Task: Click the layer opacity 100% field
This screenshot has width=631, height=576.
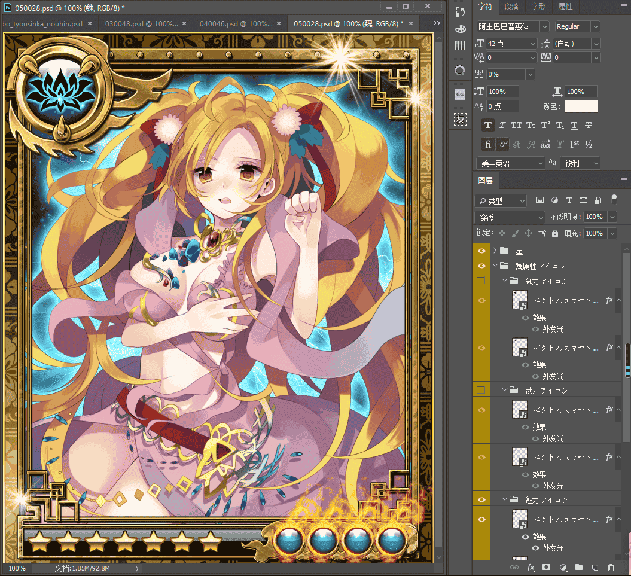Action: click(596, 217)
